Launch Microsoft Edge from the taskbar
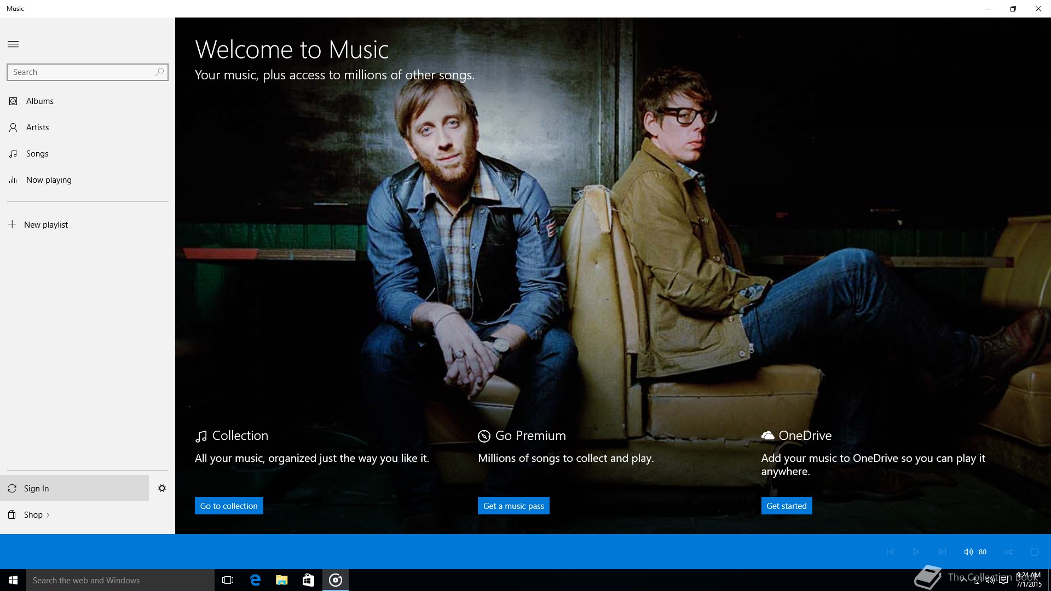 click(x=255, y=580)
